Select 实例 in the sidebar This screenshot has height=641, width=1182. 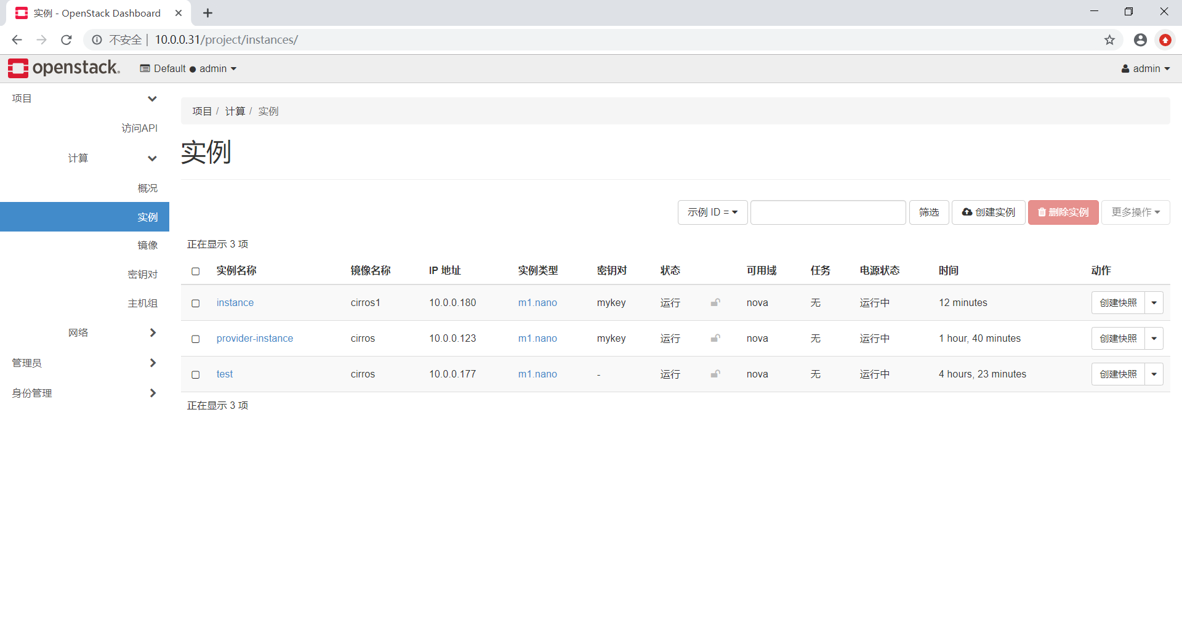pos(84,217)
